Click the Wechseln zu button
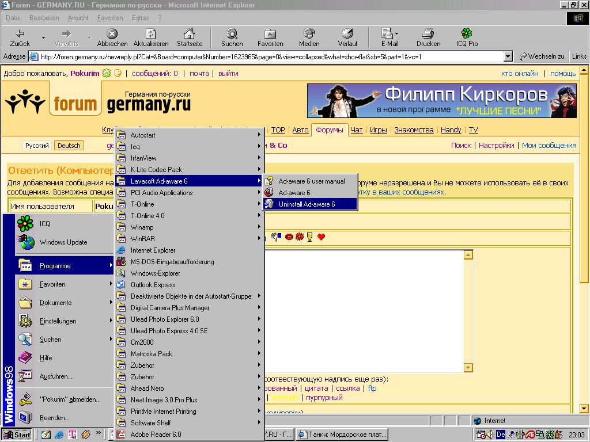 tap(542, 57)
